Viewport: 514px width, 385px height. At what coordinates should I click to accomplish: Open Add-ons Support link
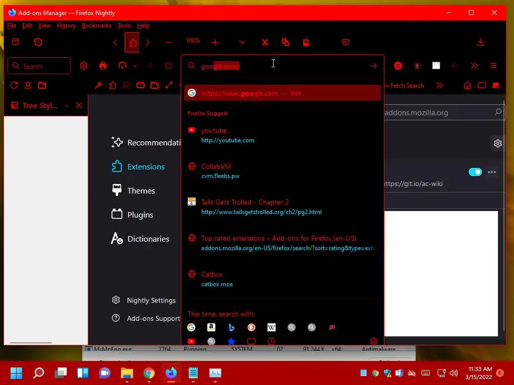click(146, 318)
